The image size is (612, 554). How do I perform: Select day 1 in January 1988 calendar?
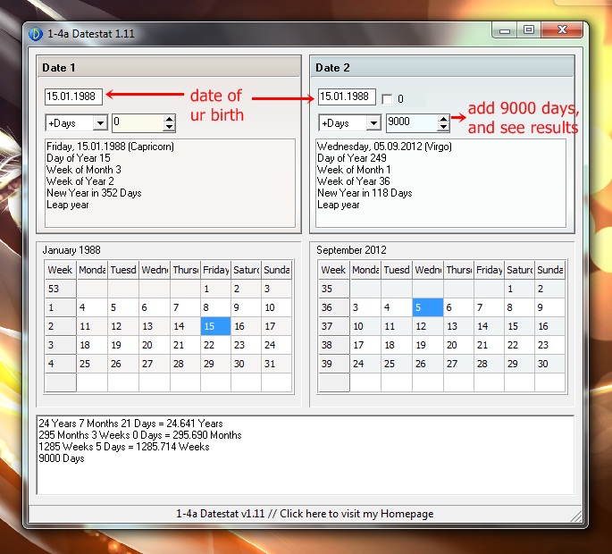215,289
